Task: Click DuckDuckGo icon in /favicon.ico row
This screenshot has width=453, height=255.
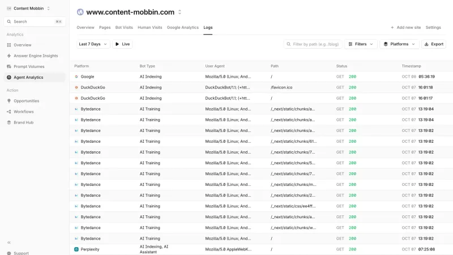Action: tap(76, 87)
